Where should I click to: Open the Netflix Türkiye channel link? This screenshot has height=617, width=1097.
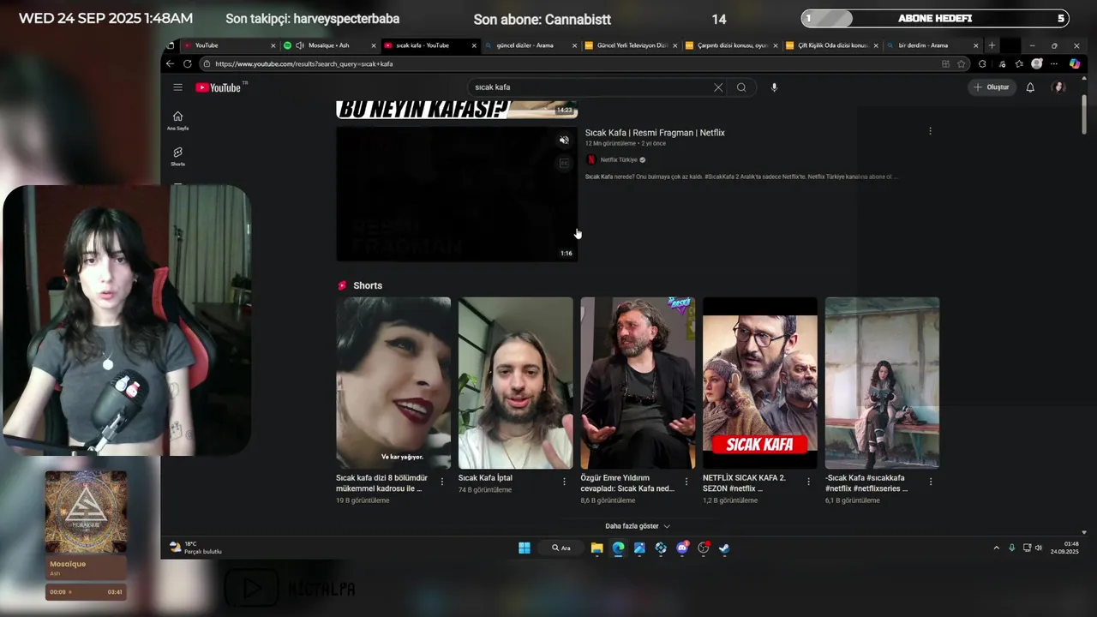point(618,159)
